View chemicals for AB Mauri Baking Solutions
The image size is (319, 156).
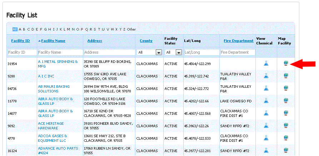click(266, 88)
